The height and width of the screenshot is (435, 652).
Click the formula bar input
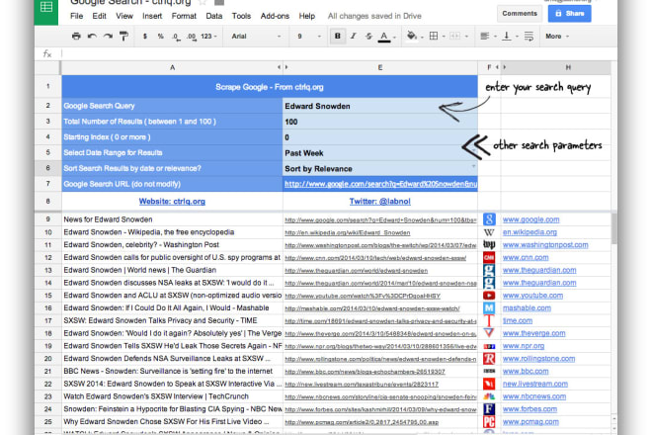click(337, 53)
